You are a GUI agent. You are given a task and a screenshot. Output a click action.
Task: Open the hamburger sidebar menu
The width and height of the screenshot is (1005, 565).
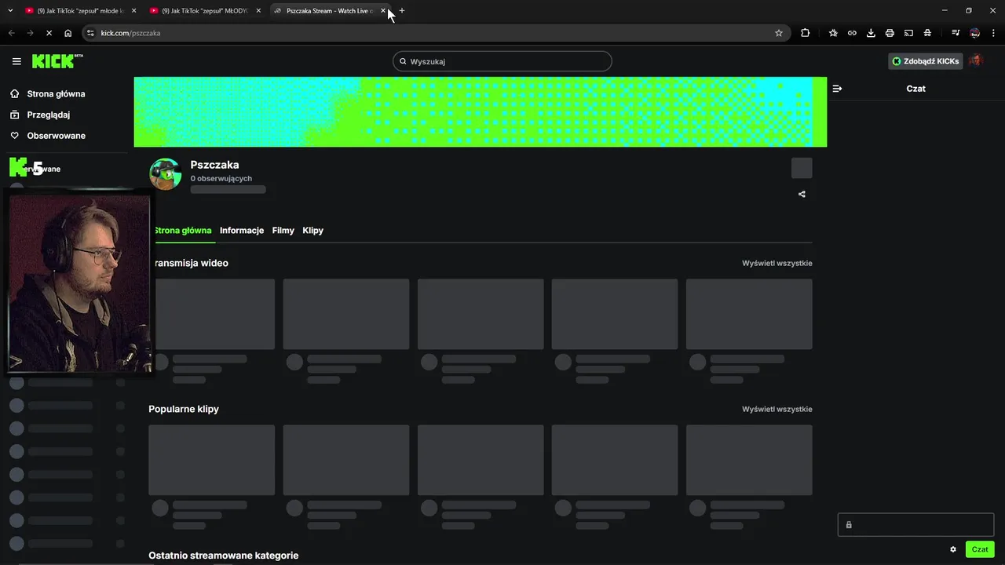(16, 61)
